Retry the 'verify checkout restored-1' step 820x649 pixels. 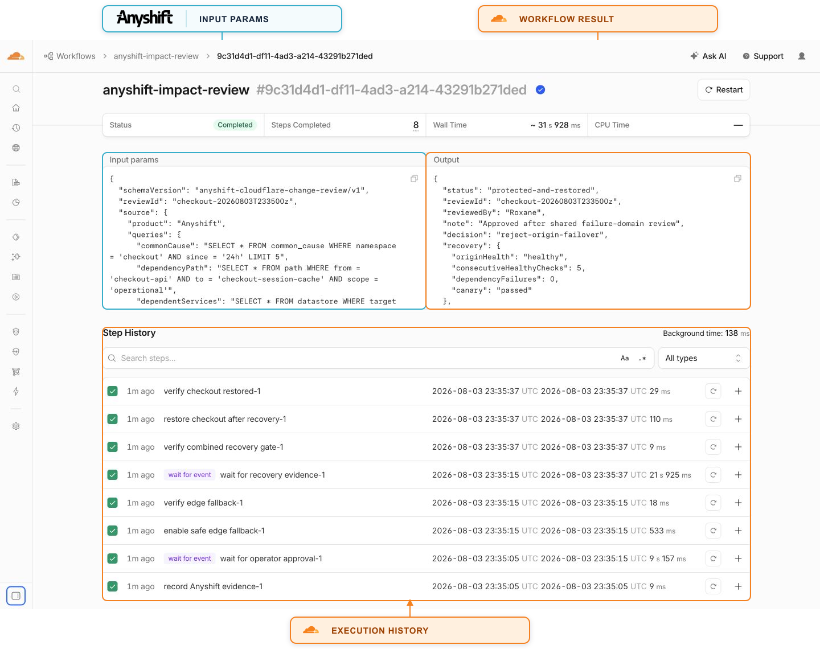pyautogui.click(x=713, y=391)
